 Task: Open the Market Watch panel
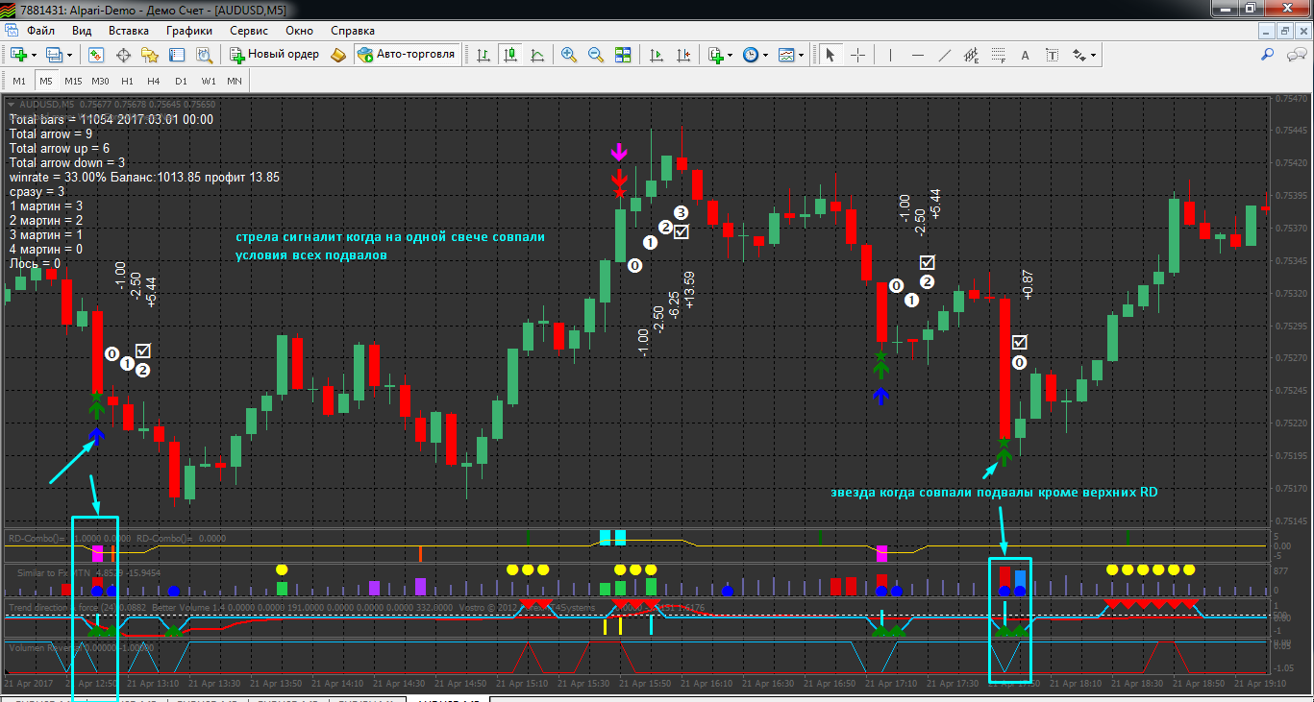tap(96, 55)
